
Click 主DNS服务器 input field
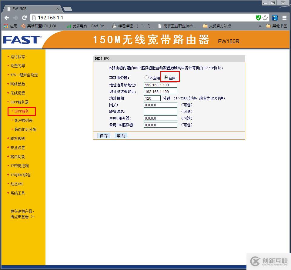pyautogui.click(x=161, y=118)
